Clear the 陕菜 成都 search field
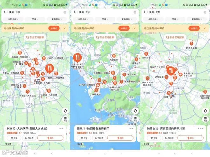 205,12
